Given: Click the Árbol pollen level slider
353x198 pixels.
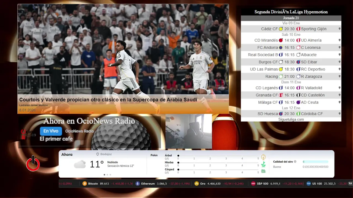Looking at the screenshot, I should [218, 156].
